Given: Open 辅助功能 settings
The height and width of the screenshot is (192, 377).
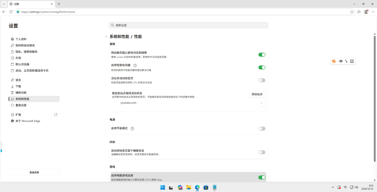Looking at the screenshot, I should (x=34, y=92).
